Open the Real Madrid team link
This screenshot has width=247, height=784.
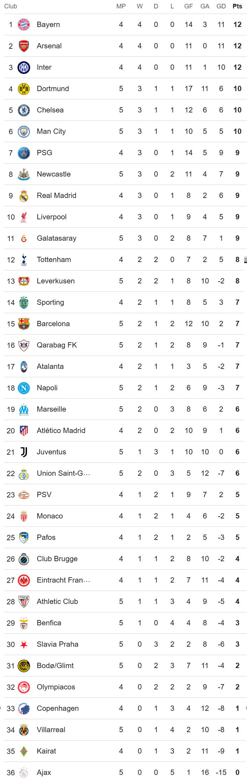(x=56, y=195)
